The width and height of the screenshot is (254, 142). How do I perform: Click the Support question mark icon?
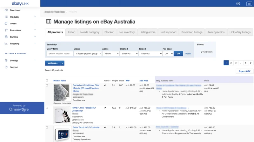point(6,67)
